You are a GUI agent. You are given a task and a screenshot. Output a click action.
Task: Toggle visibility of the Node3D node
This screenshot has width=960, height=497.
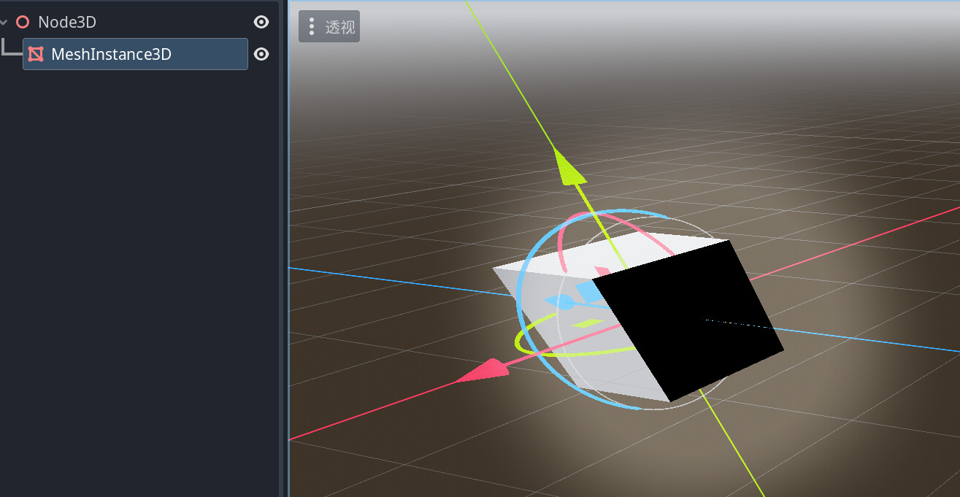[261, 23]
